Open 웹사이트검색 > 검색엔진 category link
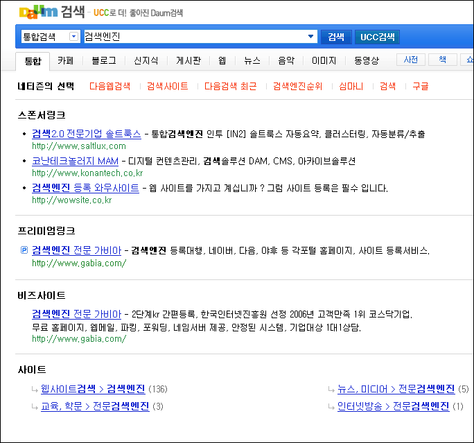This screenshot has width=474, height=443. pyautogui.click(x=93, y=389)
